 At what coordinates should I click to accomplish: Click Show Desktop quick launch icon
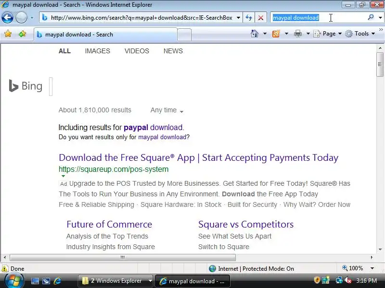coord(35,281)
